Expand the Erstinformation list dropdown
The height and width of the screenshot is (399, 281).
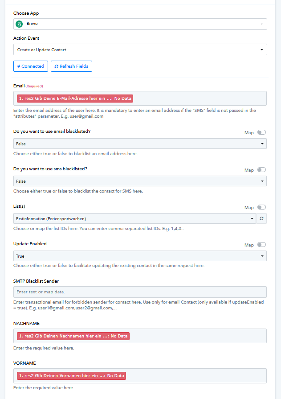pyautogui.click(x=134, y=218)
